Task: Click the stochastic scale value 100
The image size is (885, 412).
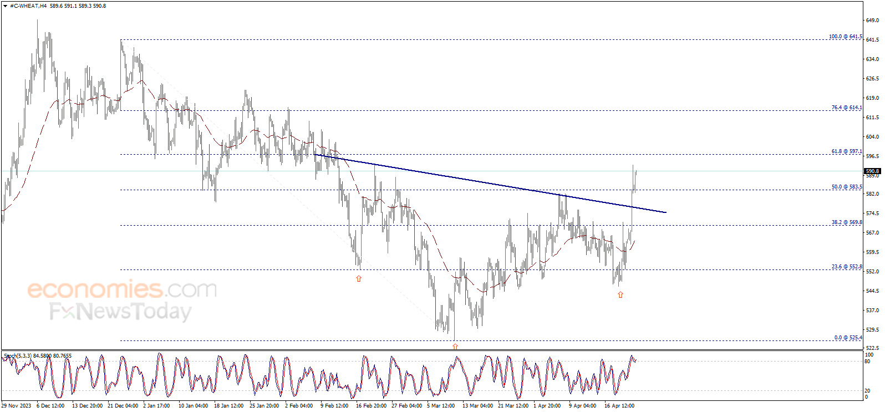Action: (x=869, y=355)
